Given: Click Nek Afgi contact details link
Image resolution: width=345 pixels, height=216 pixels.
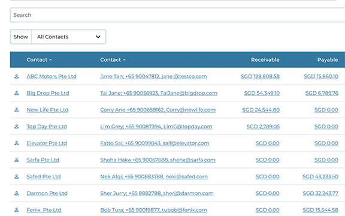Looking at the screenshot, I should tap(154, 176).
